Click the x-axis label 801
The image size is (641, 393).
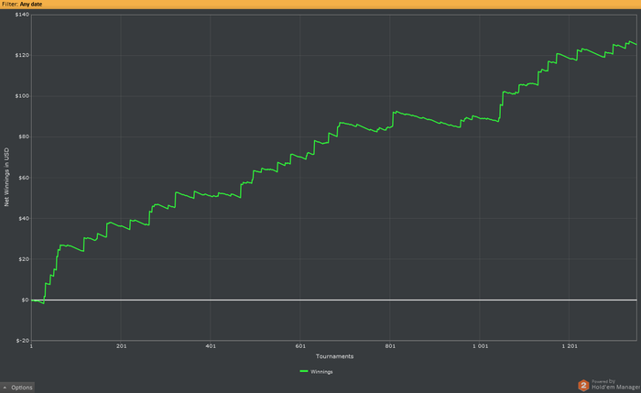point(390,346)
